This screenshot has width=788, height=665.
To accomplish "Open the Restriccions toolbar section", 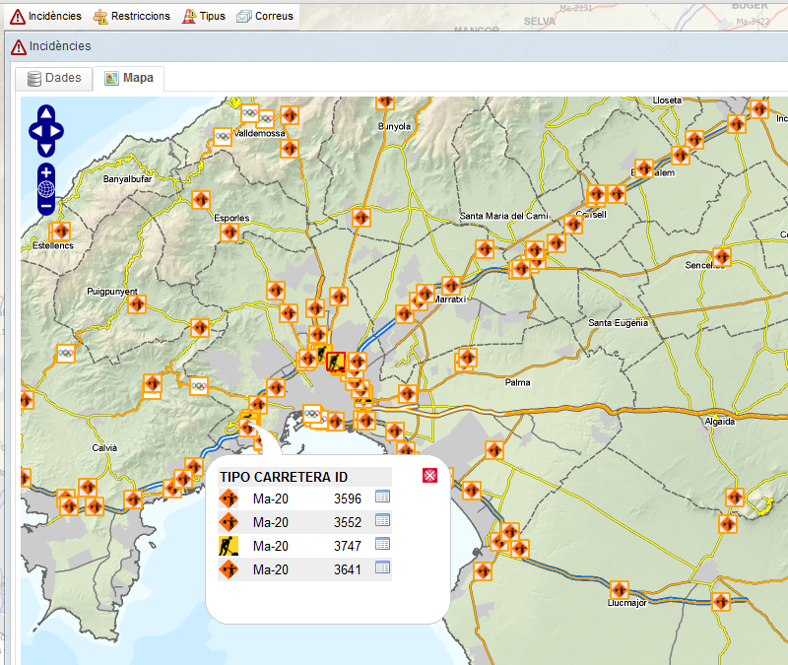I will (130, 16).
